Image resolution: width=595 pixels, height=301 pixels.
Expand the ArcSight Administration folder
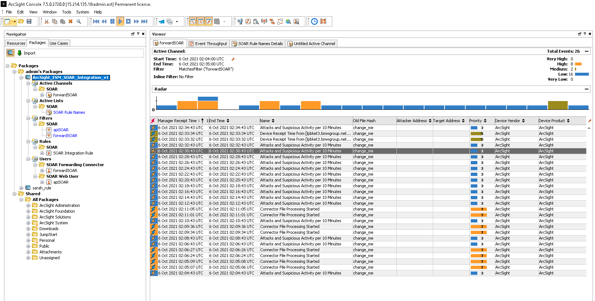click(28, 205)
